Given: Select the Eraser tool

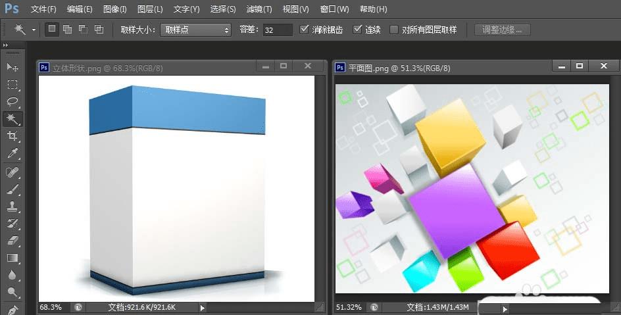Looking at the screenshot, I should [x=12, y=241].
